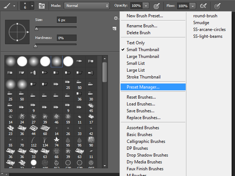Expand the Mode blending dropdown
Screen dimensions: 235x176
tap(86, 6)
